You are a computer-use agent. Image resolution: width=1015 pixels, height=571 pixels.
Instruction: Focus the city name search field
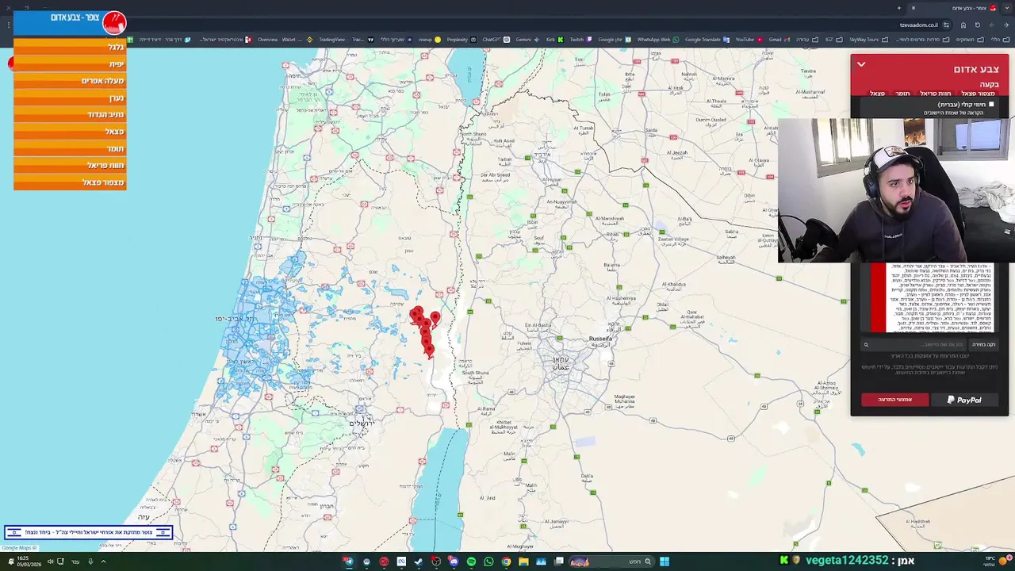[x=914, y=344]
